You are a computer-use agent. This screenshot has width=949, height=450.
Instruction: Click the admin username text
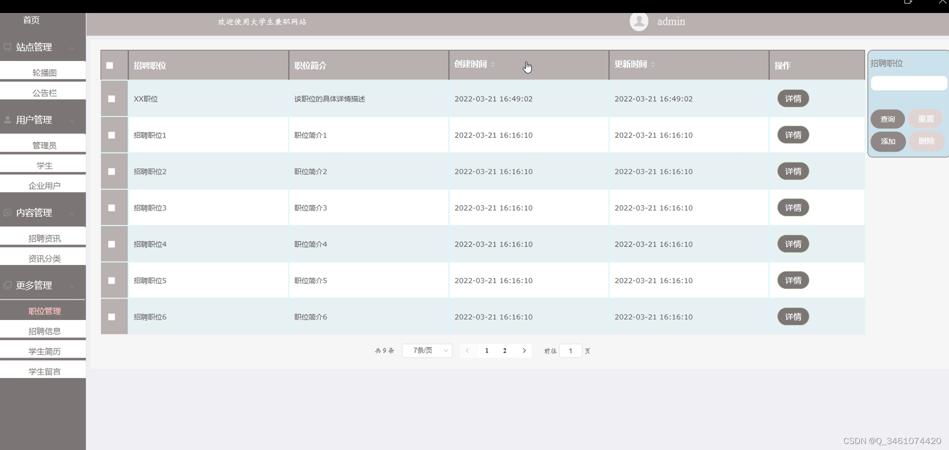671,21
